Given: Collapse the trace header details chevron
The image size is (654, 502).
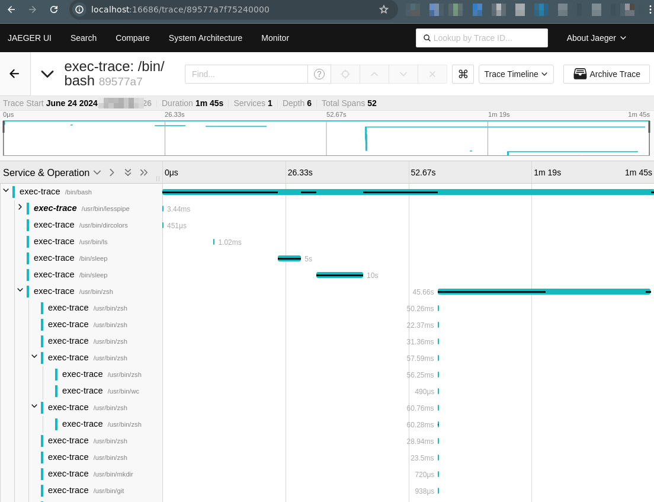Looking at the screenshot, I should click(47, 74).
